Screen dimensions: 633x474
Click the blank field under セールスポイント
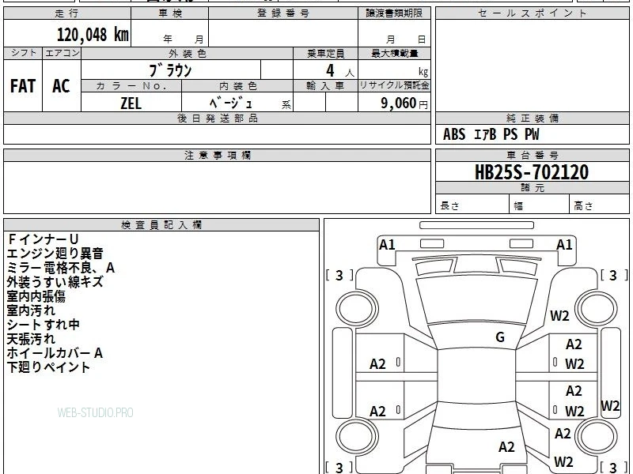point(532,66)
